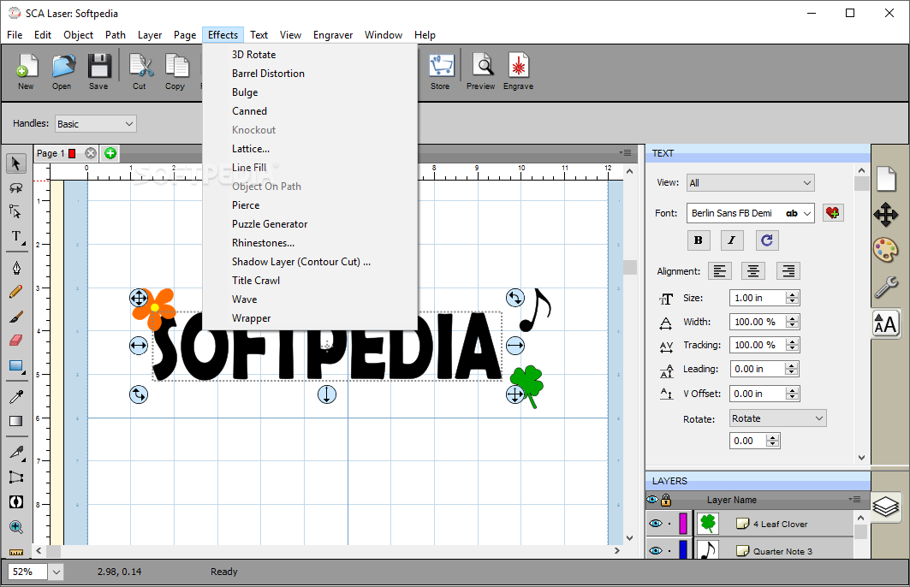The height and width of the screenshot is (587, 910).
Task: Open the Font Berlin Sans FB Demi dropdown
Action: pos(751,213)
